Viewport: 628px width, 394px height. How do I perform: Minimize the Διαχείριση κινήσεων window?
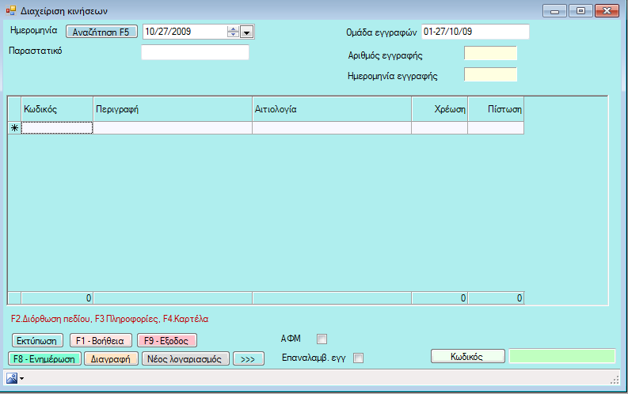554,11
